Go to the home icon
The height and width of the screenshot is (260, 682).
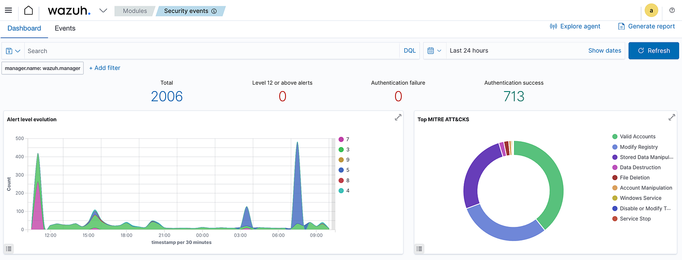[29, 10]
